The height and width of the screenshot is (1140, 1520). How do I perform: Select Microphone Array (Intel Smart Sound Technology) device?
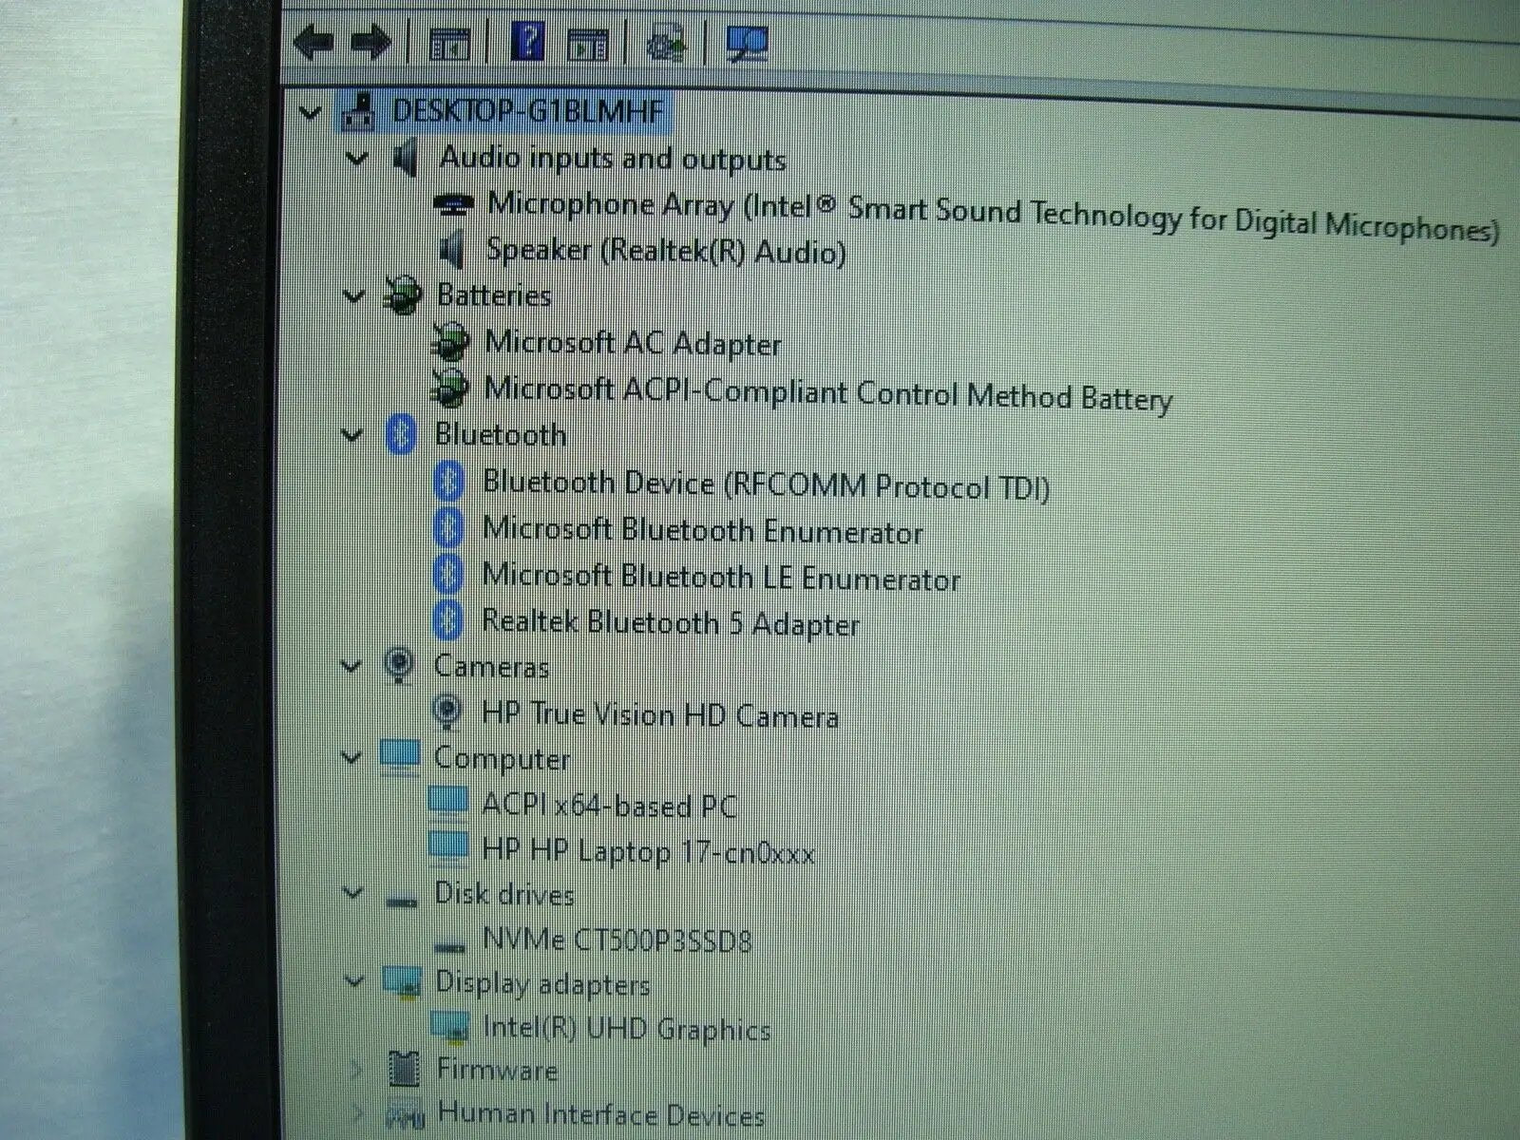pos(993,217)
